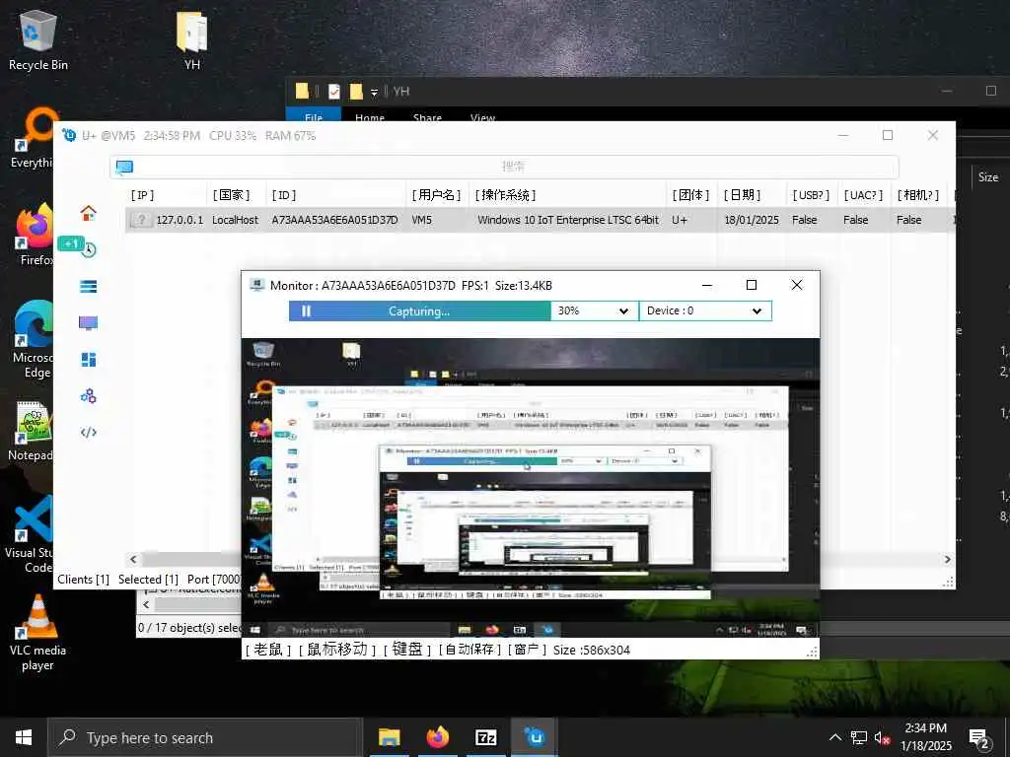Toggle the [窗户] window option
This screenshot has width=1010, height=757.
click(x=527, y=650)
